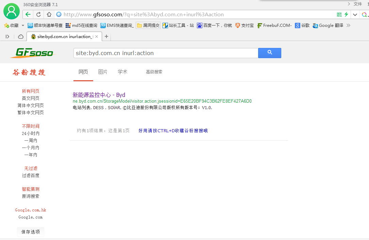Open the browser home page icon

click(x=49, y=14)
